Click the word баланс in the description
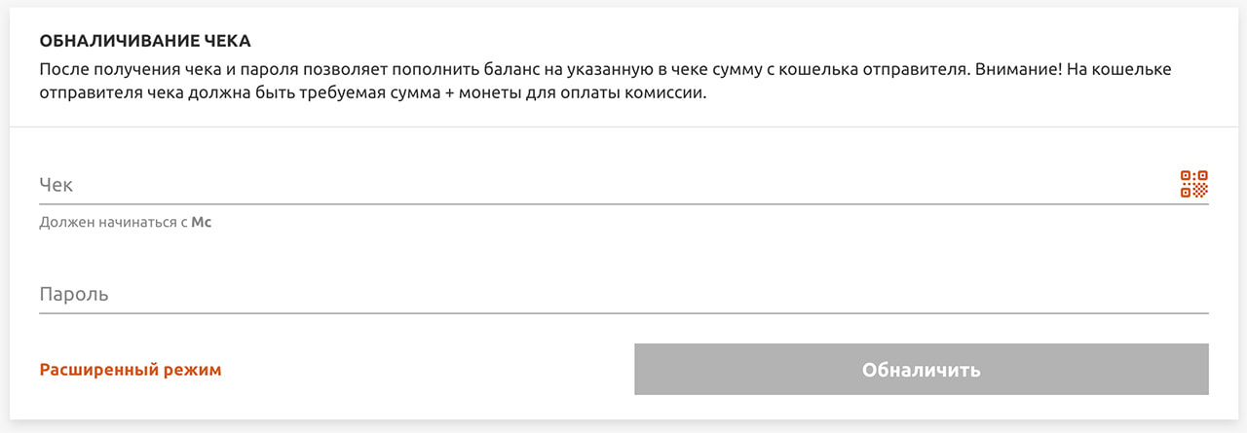This screenshot has width=1247, height=433. [x=472, y=71]
